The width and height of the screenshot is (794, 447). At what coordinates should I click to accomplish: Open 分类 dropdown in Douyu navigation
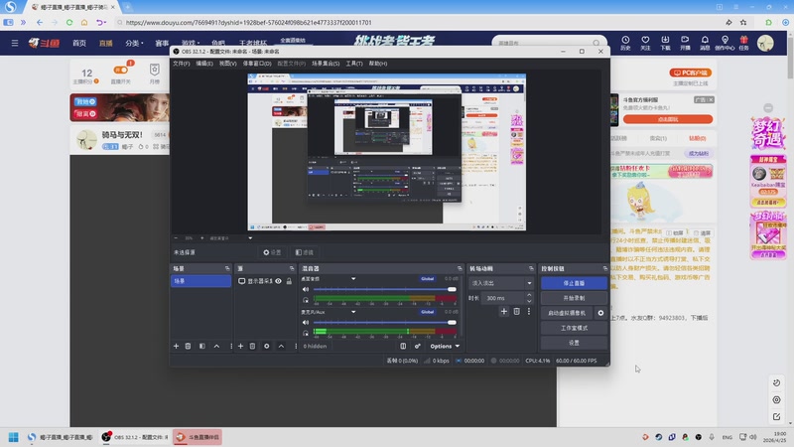click(x=134, y=43)
